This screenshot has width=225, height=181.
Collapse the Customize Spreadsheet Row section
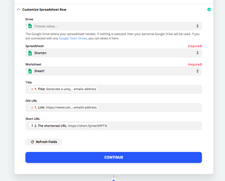pyautogui.click(x=18, y=9)
